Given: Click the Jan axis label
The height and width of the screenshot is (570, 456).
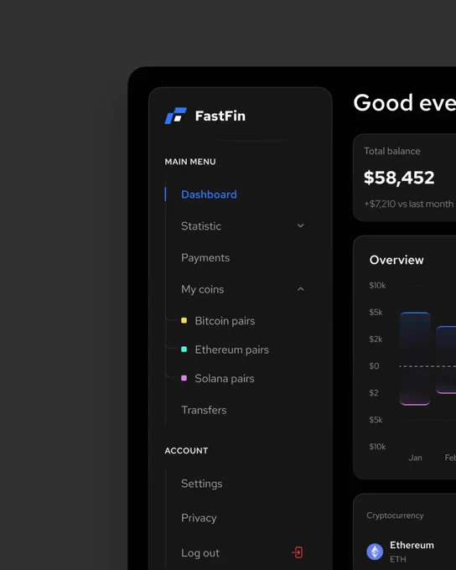Looking at the screenshot, I should tap(415, 458).
